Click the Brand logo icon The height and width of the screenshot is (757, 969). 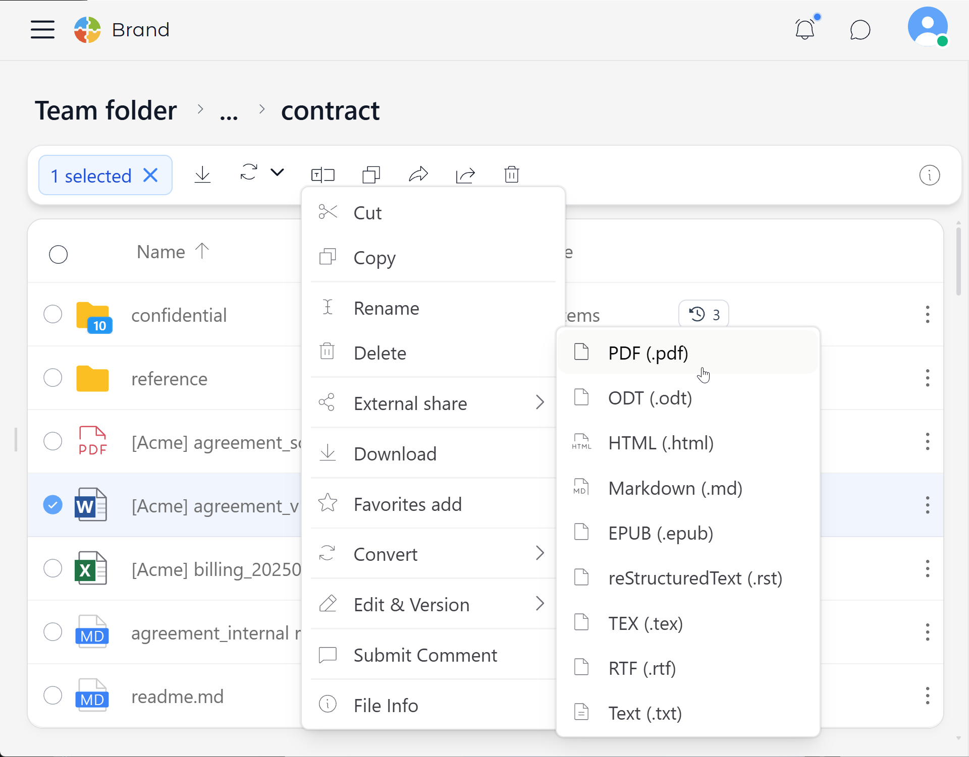(87, 30)
